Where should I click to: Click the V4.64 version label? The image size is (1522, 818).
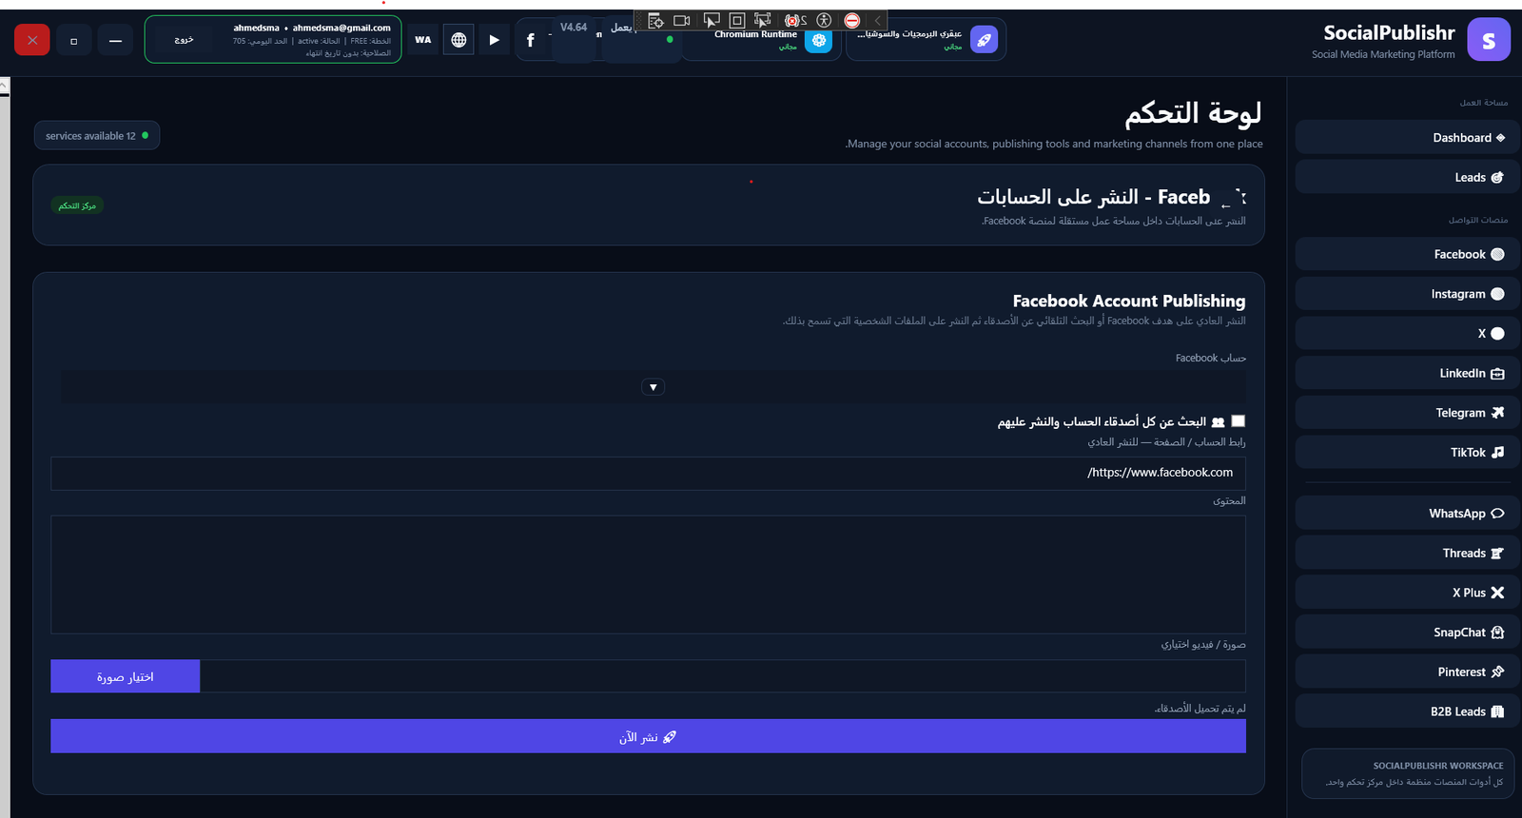pyautogui.click(x=574, y=28)
